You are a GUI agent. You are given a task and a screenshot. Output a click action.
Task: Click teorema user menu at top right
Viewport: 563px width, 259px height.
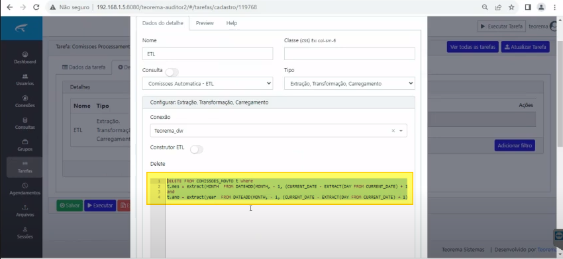(542, 26)
